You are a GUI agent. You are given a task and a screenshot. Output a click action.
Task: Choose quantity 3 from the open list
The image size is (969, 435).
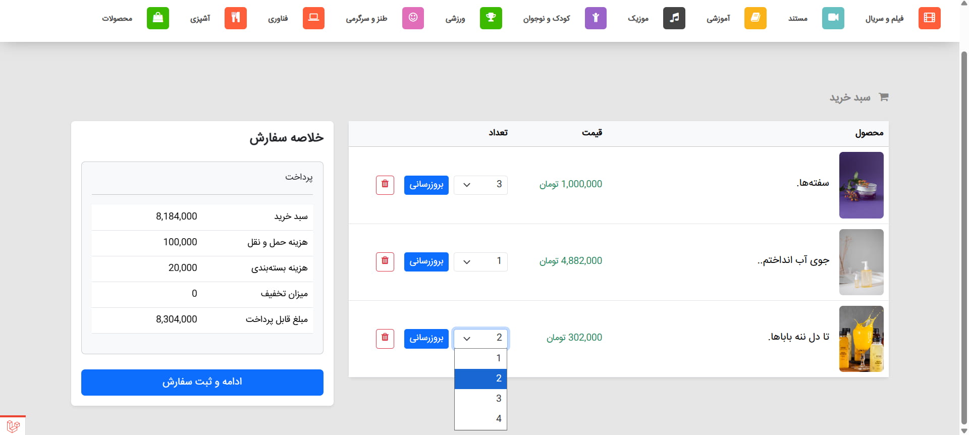pyautogui.click(x=480, y=399)
